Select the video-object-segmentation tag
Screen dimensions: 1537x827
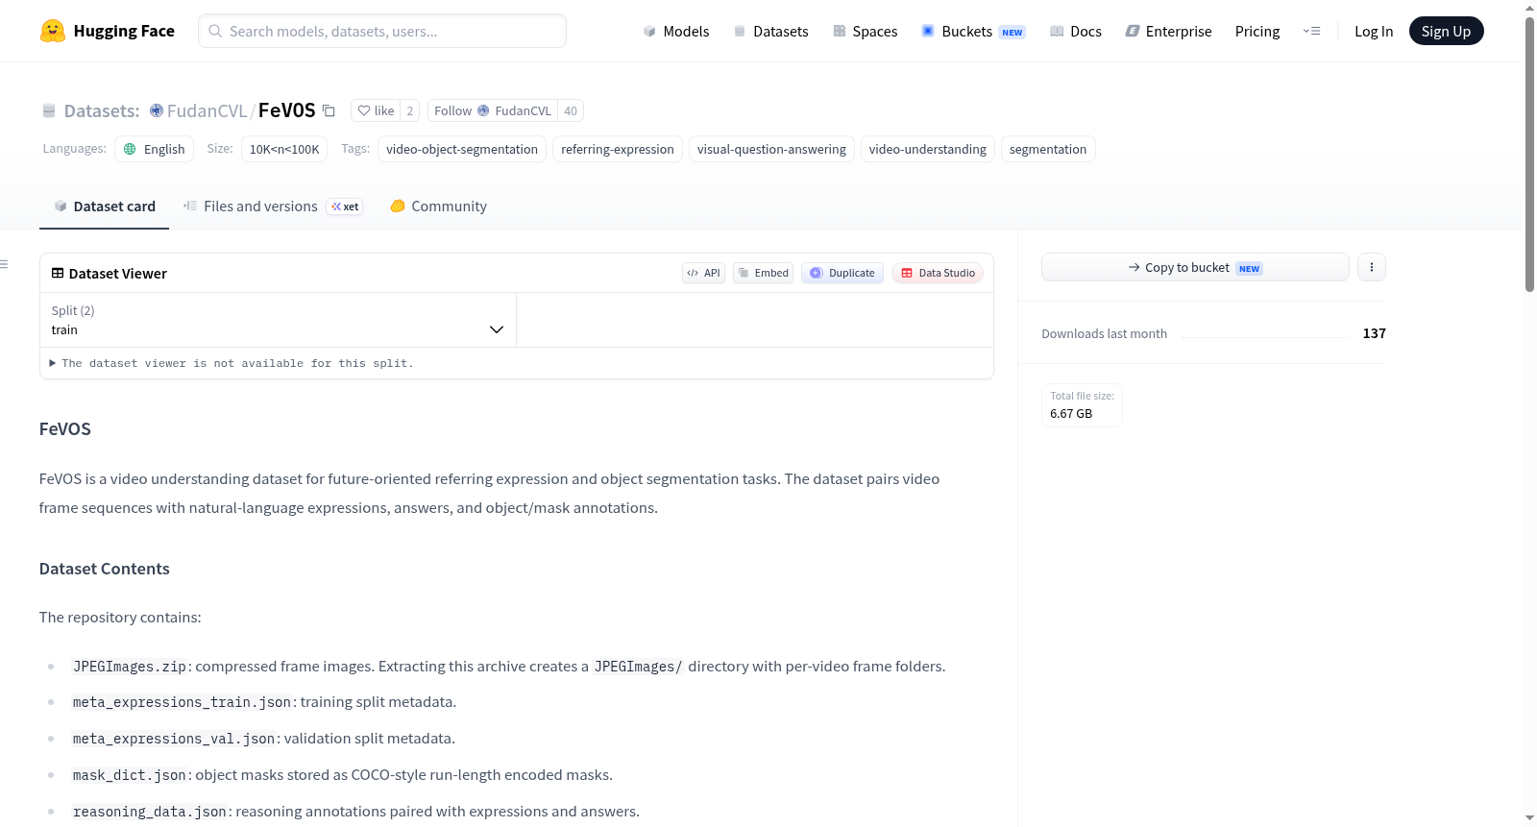point(462,149)
